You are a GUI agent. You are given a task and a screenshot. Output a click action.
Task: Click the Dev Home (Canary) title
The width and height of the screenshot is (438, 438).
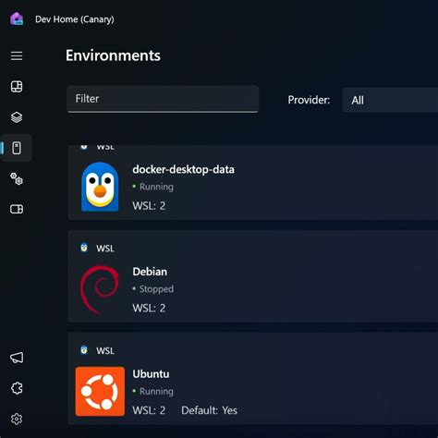tap(75, 19)
